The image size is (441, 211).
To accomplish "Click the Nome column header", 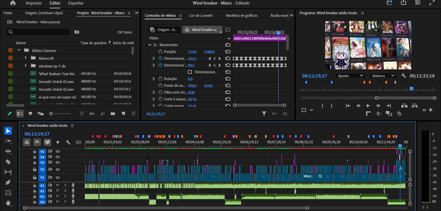I will coord(21,43).
